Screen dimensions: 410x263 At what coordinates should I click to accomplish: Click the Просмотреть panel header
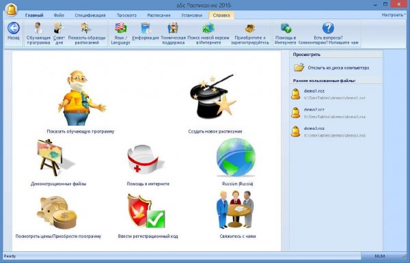(306, 55)
